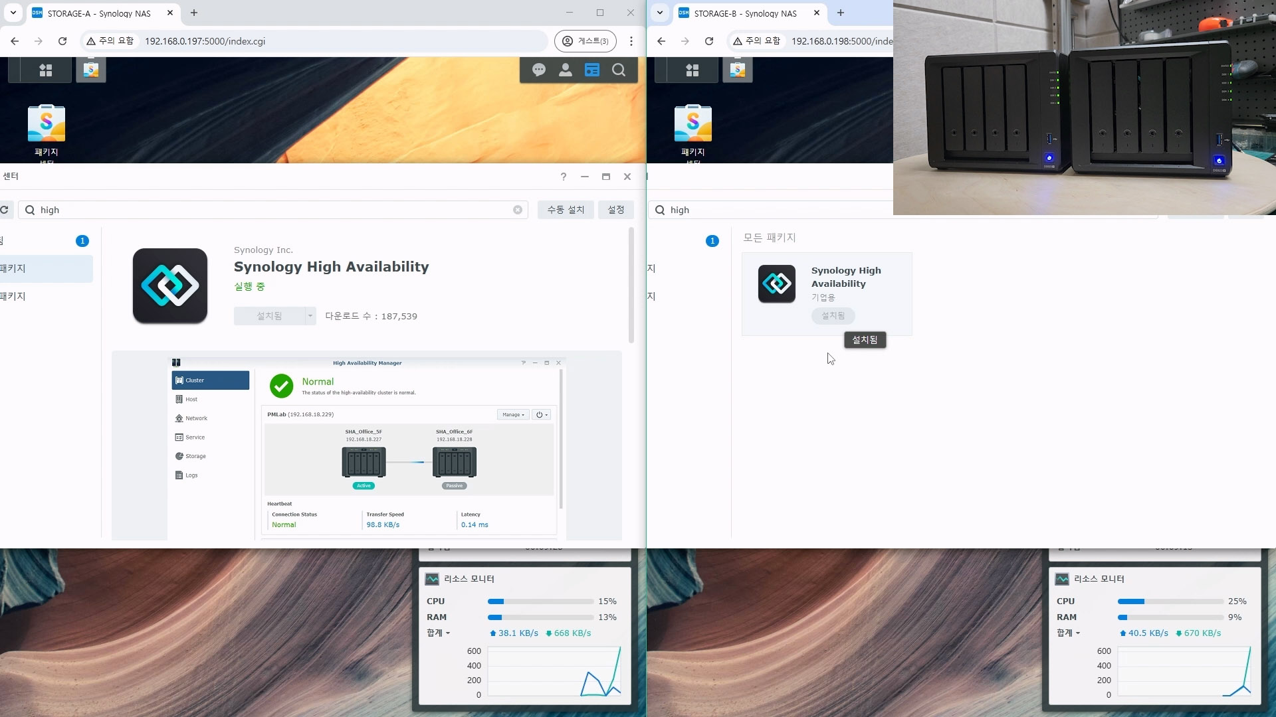Screen dimensions: 1276x717
Task: Open the user account options icon
Action: tap(566, 70)
